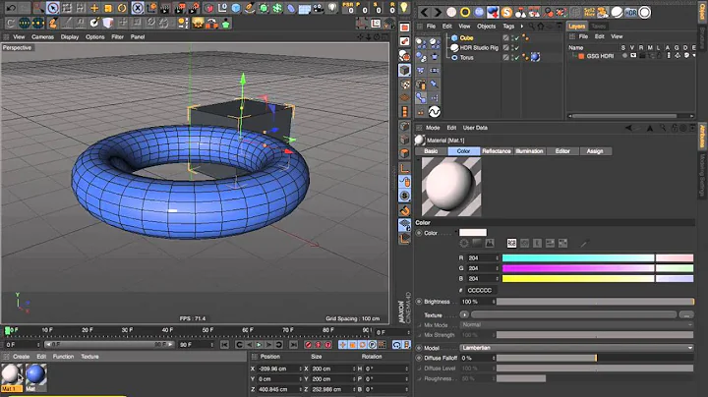Toggle the Color parameter radio button
708x397 pixels.
pyautogui.click(x=419, y=233)
